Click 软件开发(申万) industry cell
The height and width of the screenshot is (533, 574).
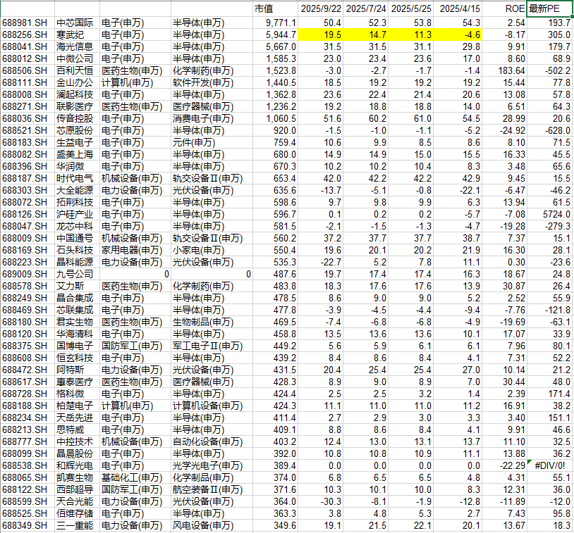[x=212, y=82]
